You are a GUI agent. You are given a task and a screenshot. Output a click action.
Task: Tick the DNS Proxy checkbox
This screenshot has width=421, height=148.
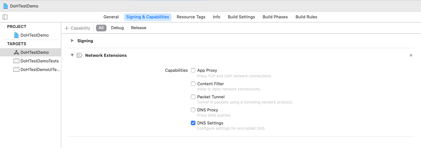pos(193,110)
